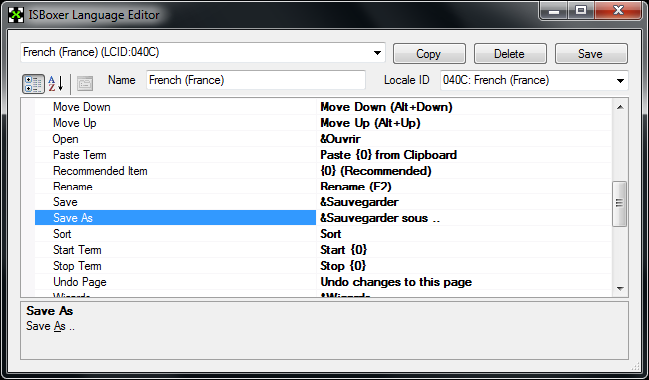Viewport: 649px width, 380px height.
Task: Edit value 'Stop {0}'
Action: click(x=464, y=266)
